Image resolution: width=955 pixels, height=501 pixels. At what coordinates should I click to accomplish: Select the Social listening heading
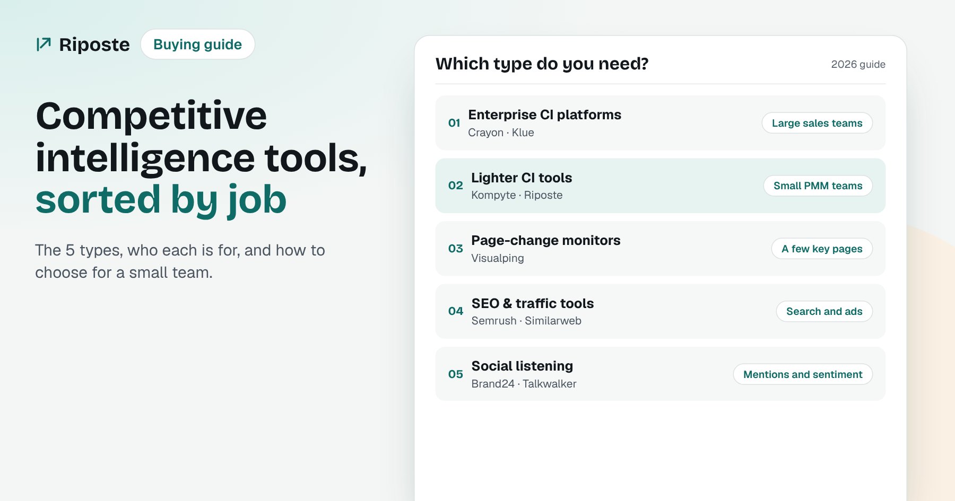tap(522, 366)
